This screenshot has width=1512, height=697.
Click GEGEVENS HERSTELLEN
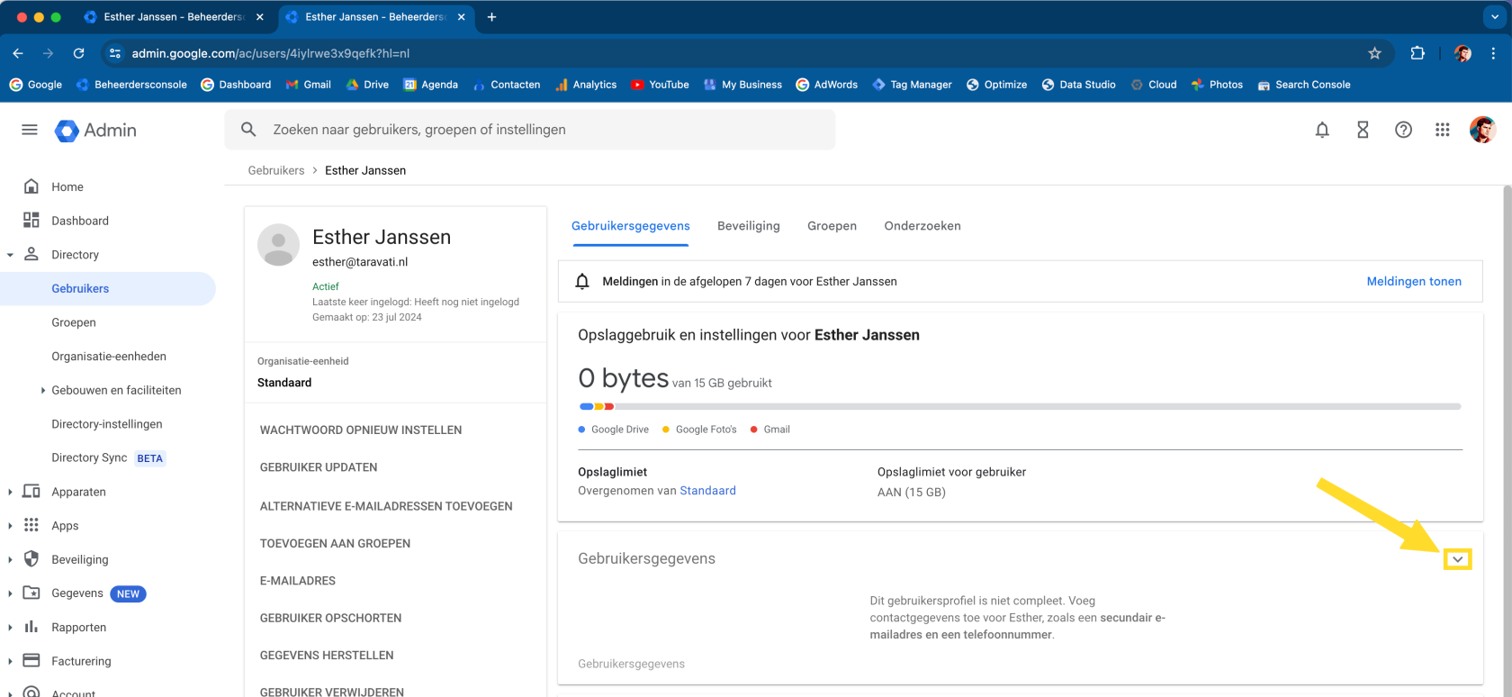coord(327,656)
